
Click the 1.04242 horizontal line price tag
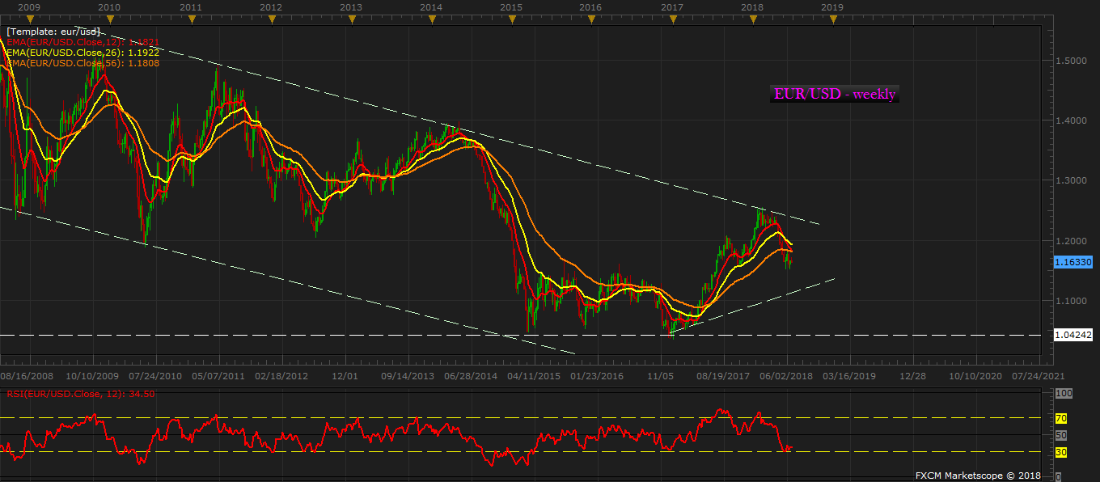[1073, 334]
